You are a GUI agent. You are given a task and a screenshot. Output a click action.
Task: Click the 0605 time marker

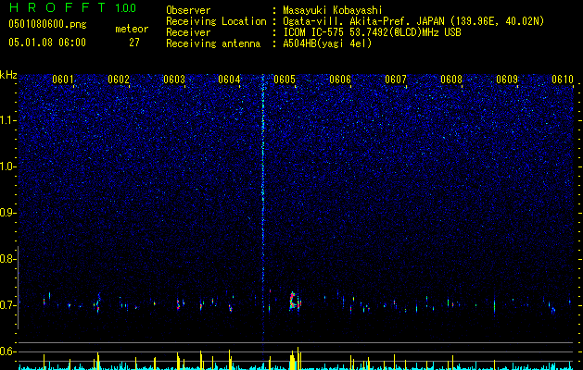pyautogui.click(x=285, y=80)
